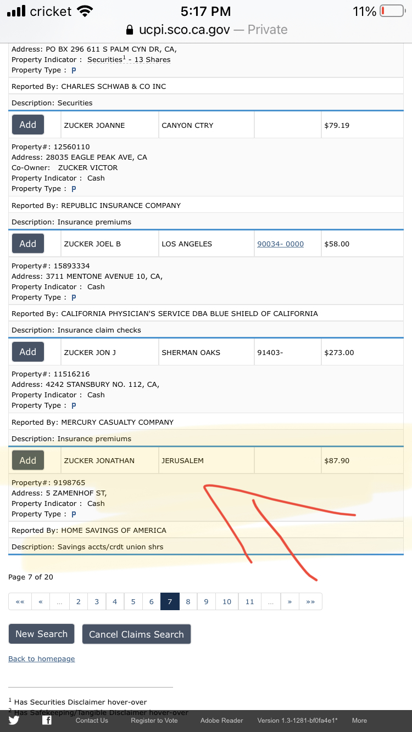Select the $79.19 amount
The width and height of the screenshot is (412, 732).
pos(337,125)
